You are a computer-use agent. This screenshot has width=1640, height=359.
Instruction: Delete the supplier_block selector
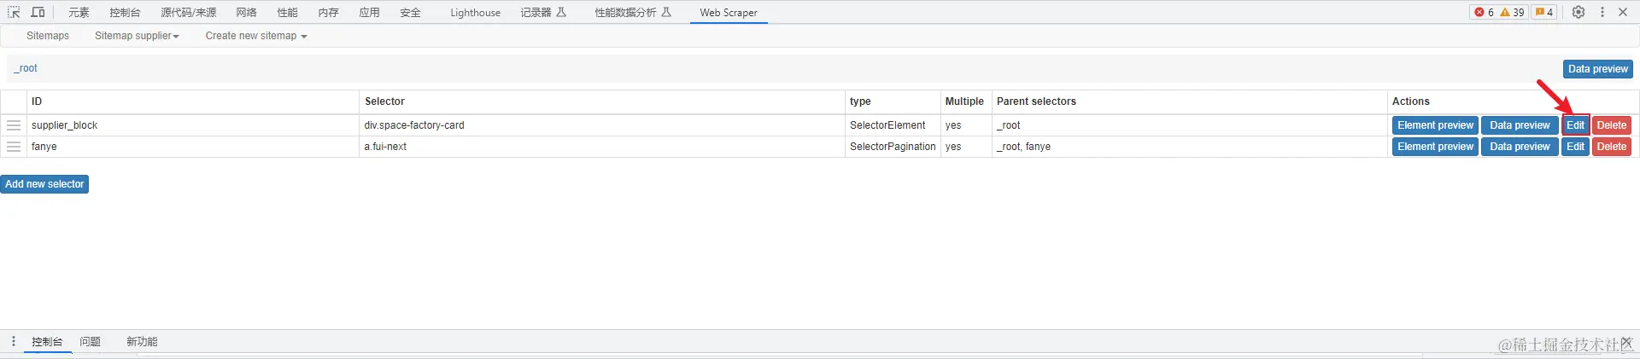point(1612,125)
